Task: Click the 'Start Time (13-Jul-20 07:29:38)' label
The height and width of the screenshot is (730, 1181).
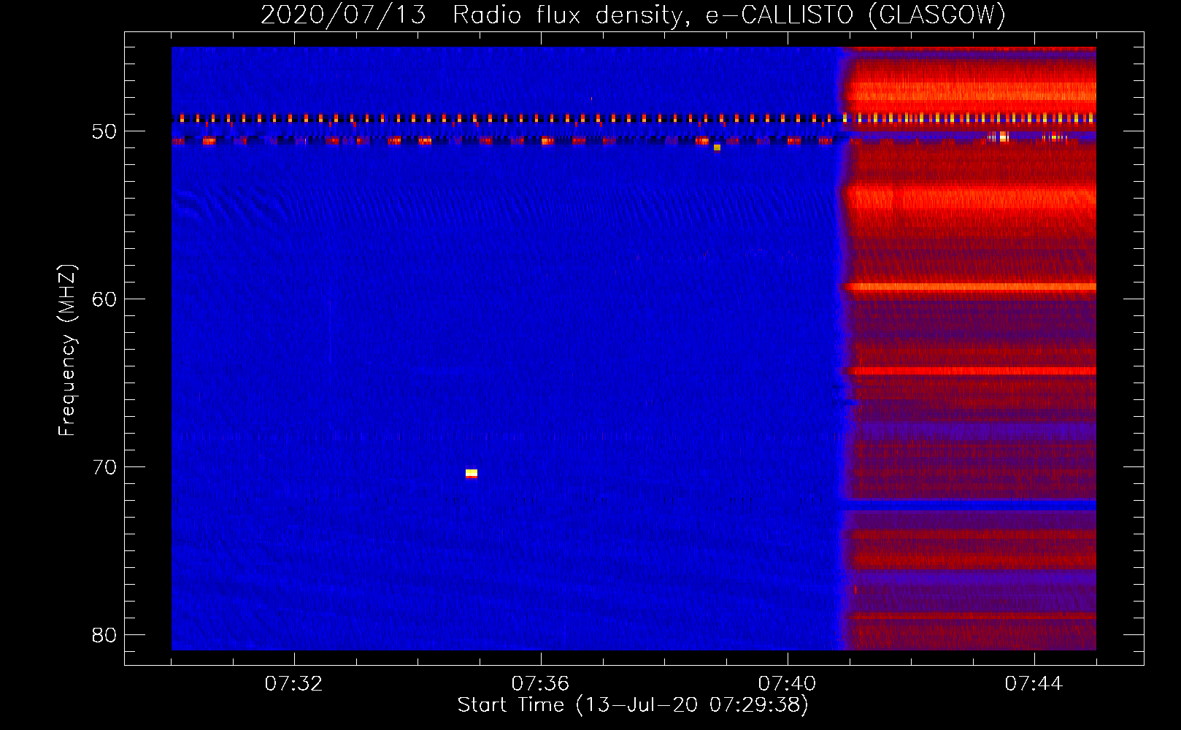Action: coord(633,705)
